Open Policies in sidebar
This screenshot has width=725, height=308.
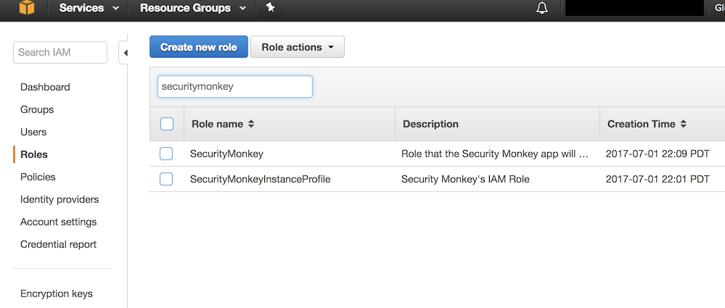(38, 178)
